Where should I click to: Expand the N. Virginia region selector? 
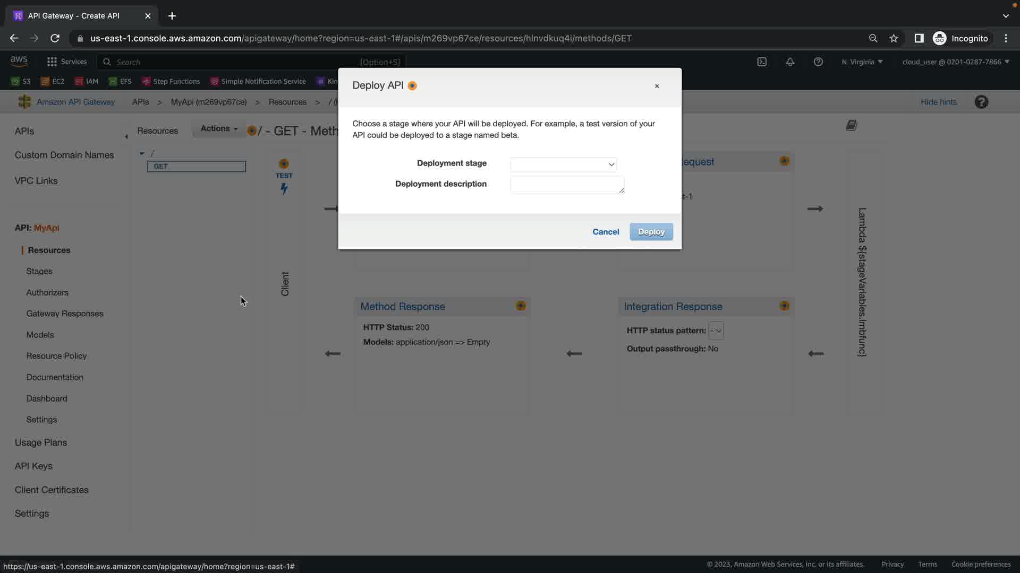point(862,62)
